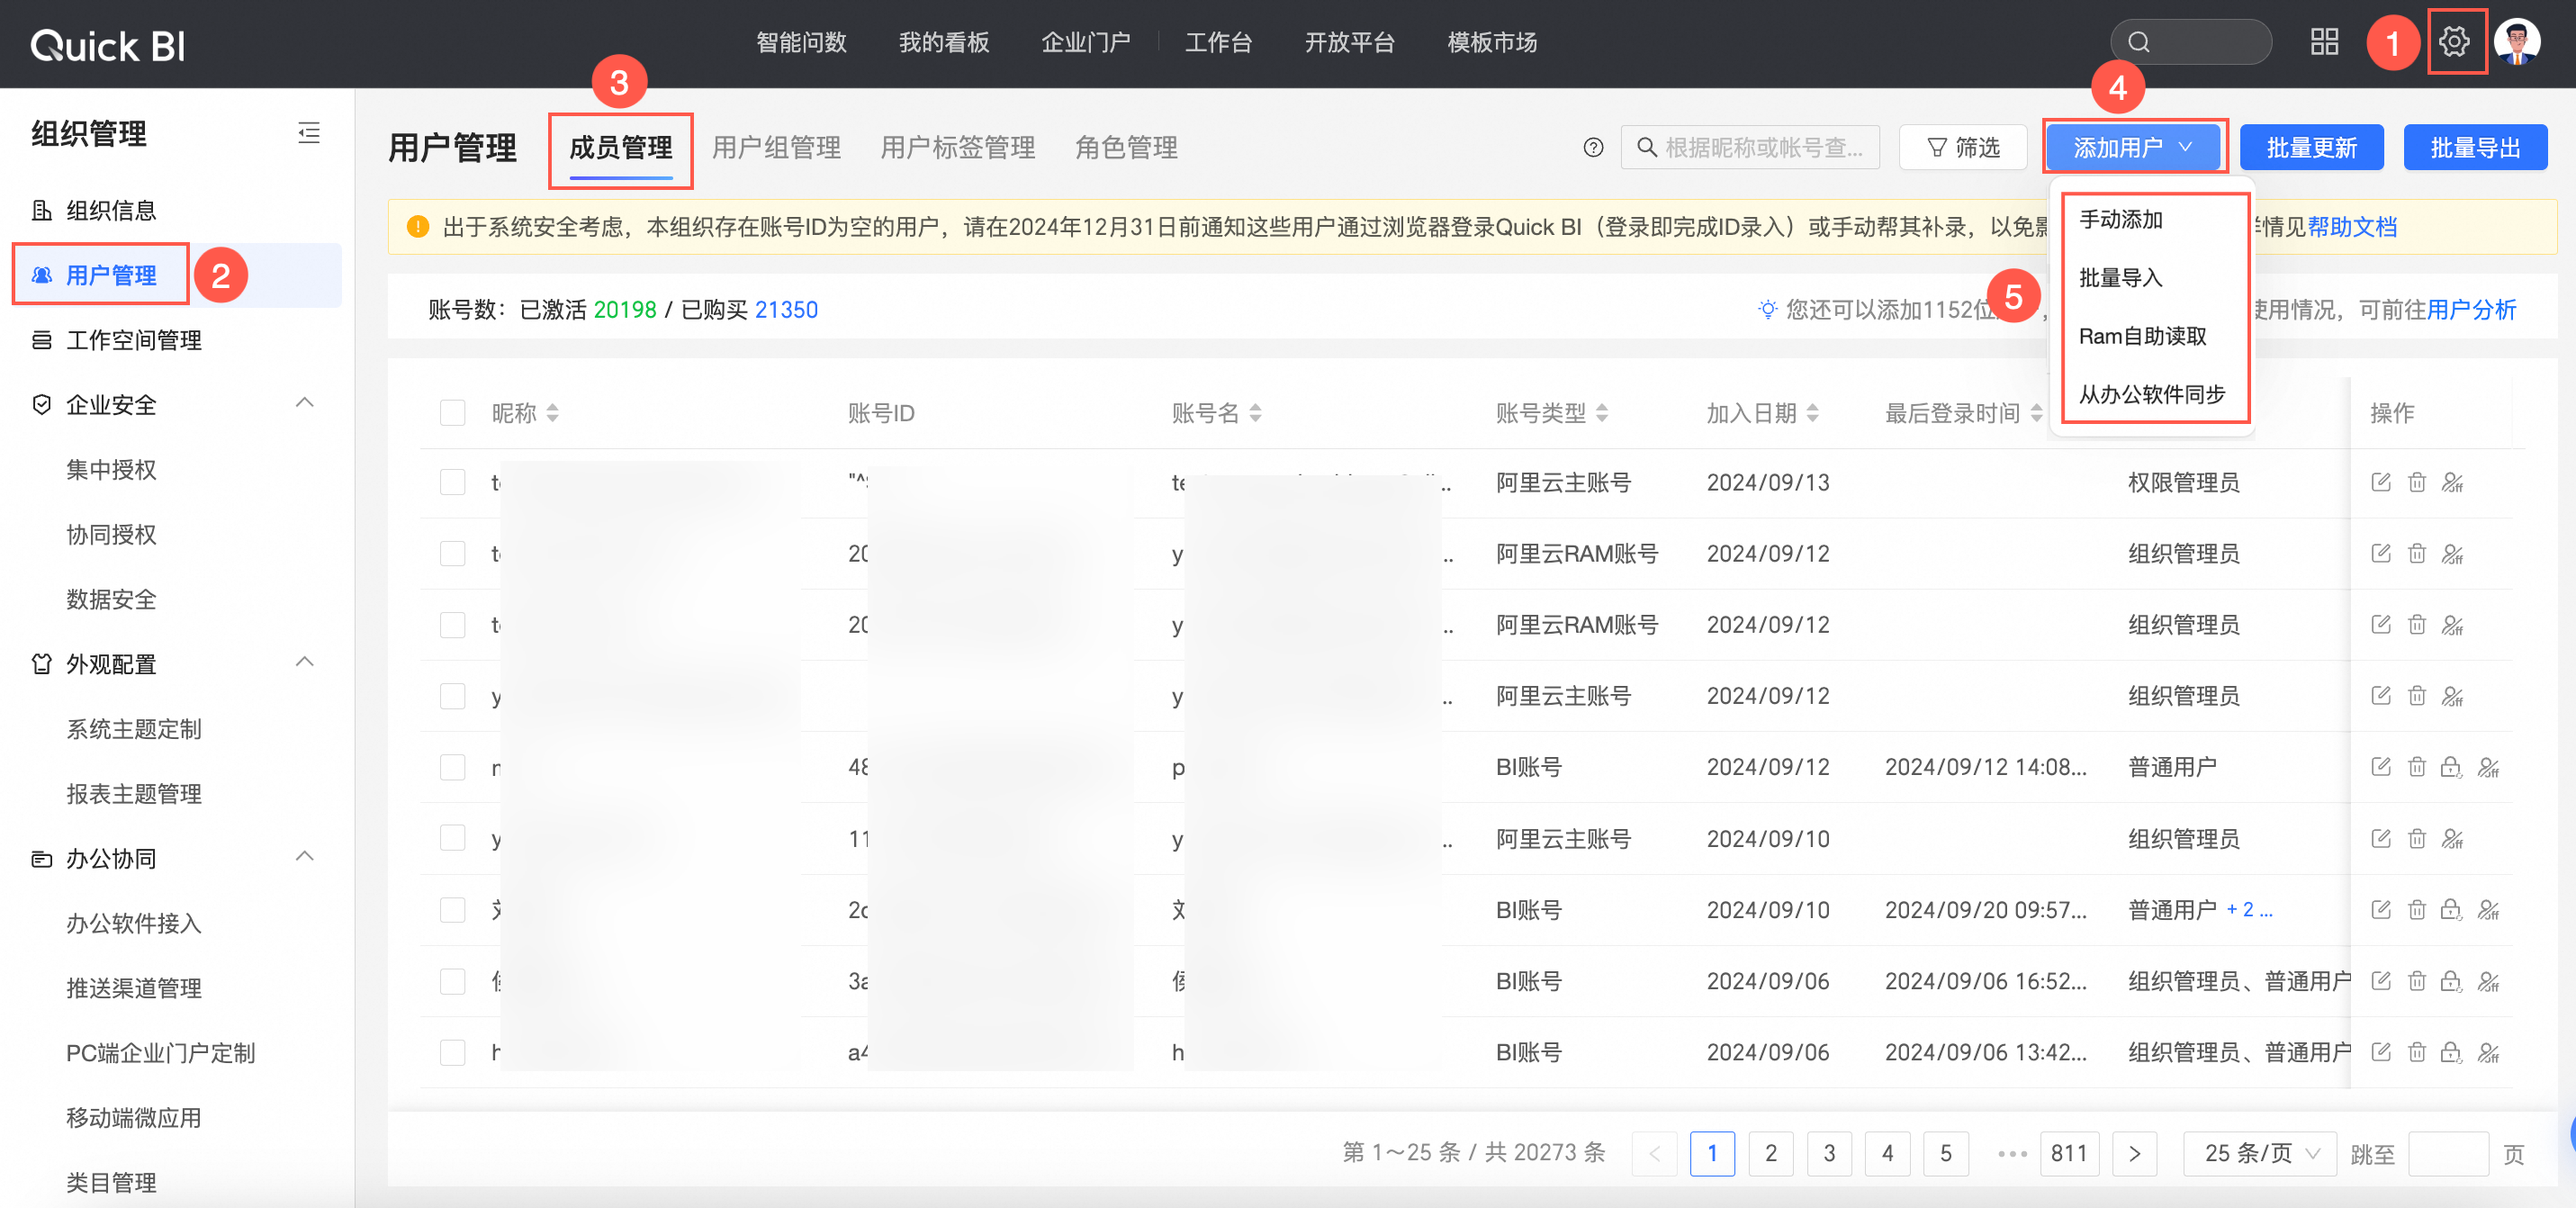Tick the checkbox for 2024/09/10 组织管理员 row

coord(452,838)
